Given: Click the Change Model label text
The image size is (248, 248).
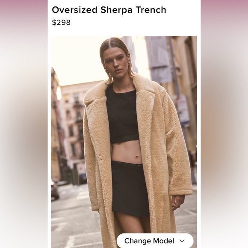Looking at the screenshot, I should pos(149,241).
